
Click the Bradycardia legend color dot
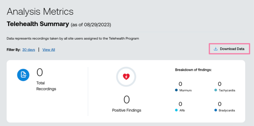[216, 110]
